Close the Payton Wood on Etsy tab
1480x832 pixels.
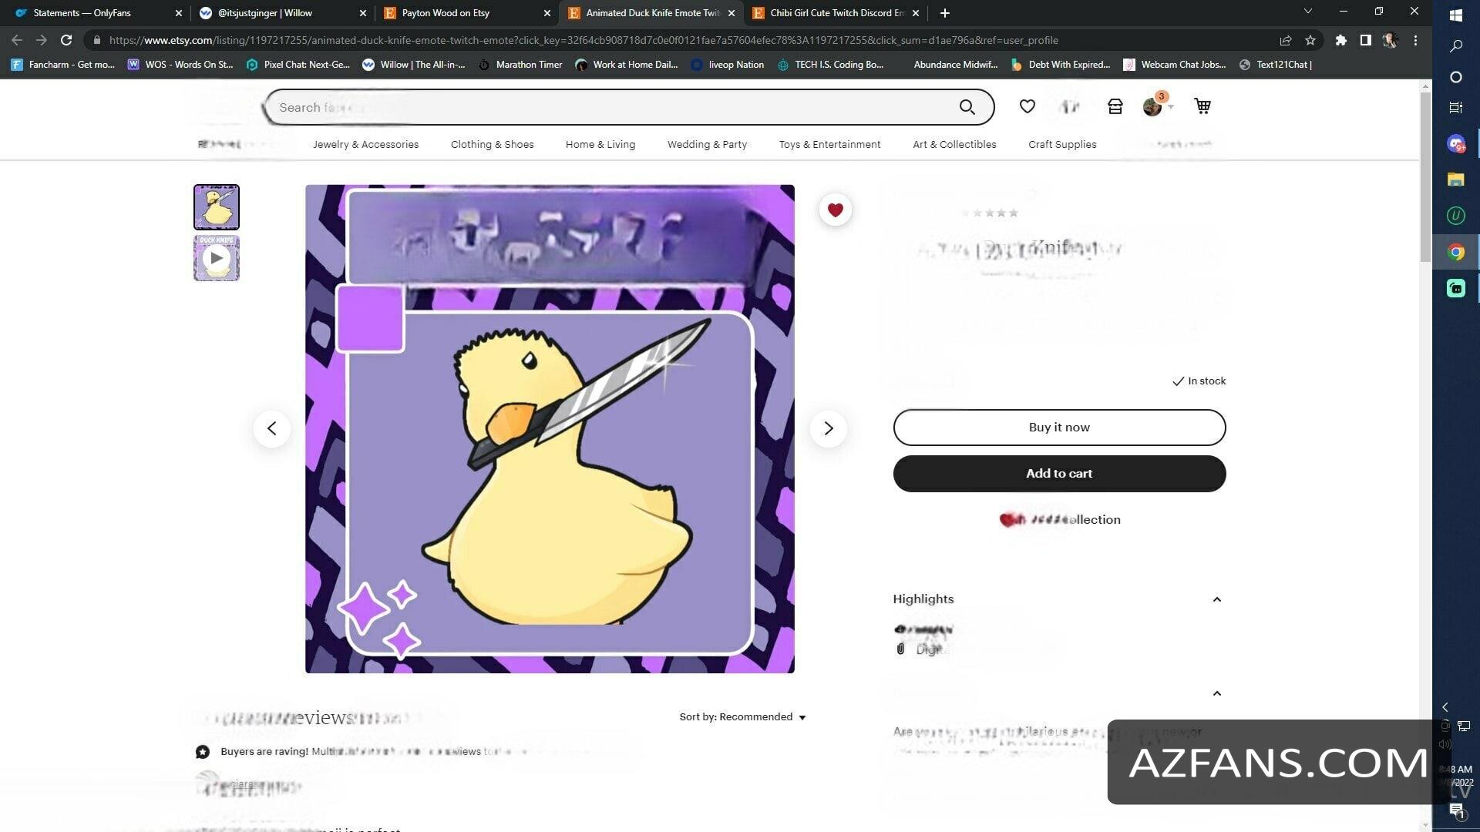tap(547, 13)
